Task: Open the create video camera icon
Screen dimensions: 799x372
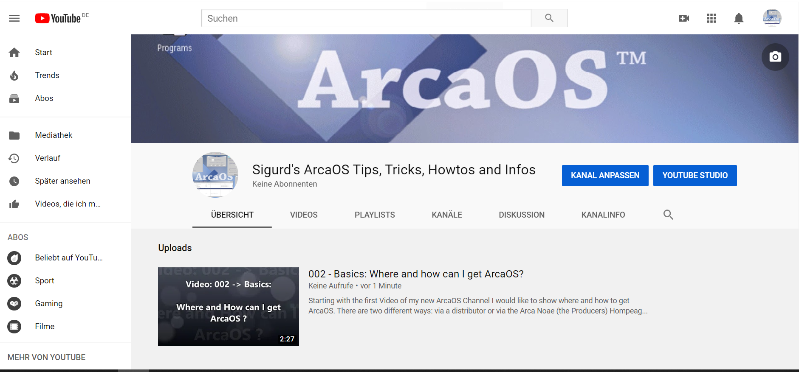Action: point(684,18)
